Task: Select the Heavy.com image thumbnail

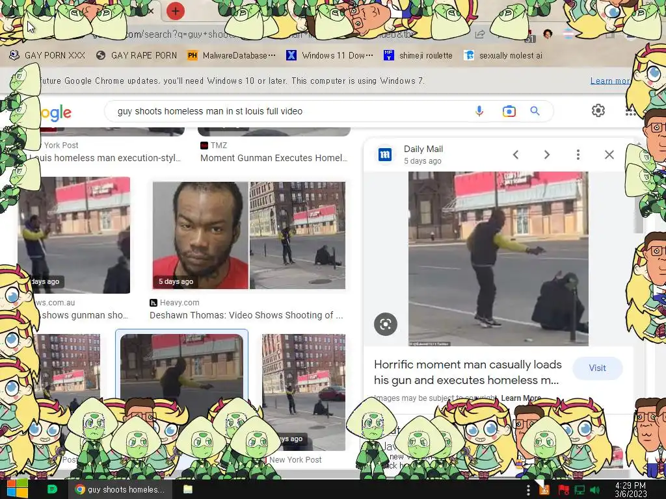Action: 249,235
